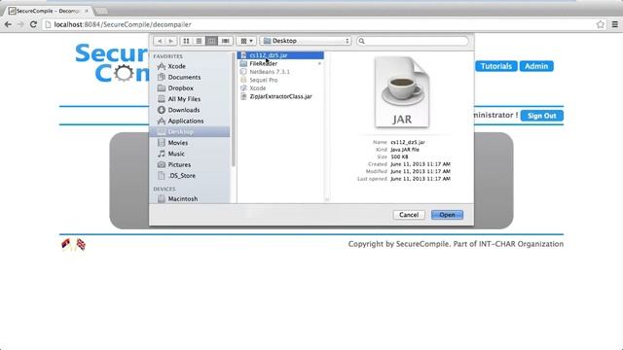Image resolution: width=623 pixels, height=350 pixels.
Task: Click the browser back arrow
Action: 8,24
